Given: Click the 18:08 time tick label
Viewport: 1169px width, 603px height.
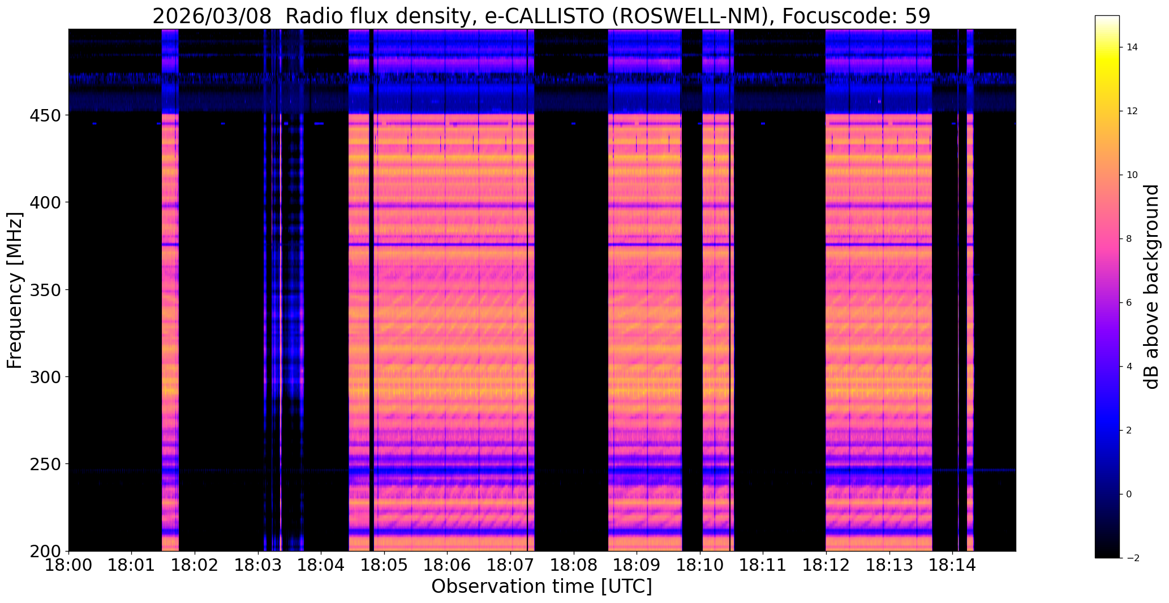Looking at the screenshot, I should pyautogui.click(x=574, y=565).
